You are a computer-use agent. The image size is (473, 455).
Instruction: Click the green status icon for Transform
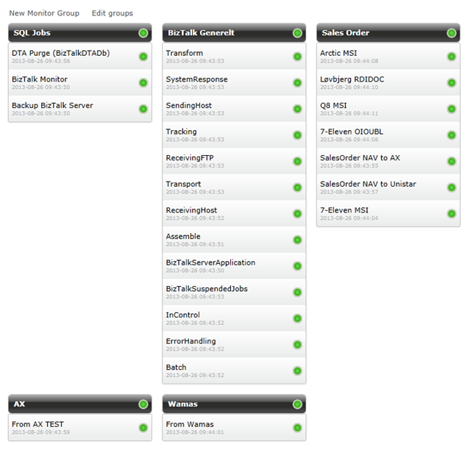coord(297,57)
